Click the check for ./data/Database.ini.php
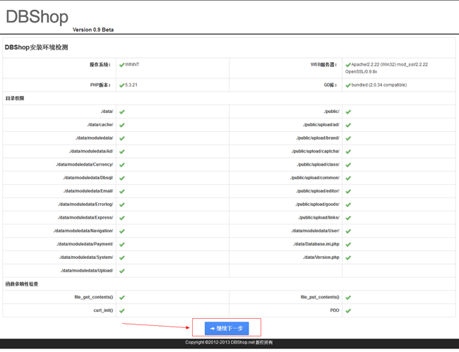The width and height of the screenshot is (459, 352). (348, 244)
